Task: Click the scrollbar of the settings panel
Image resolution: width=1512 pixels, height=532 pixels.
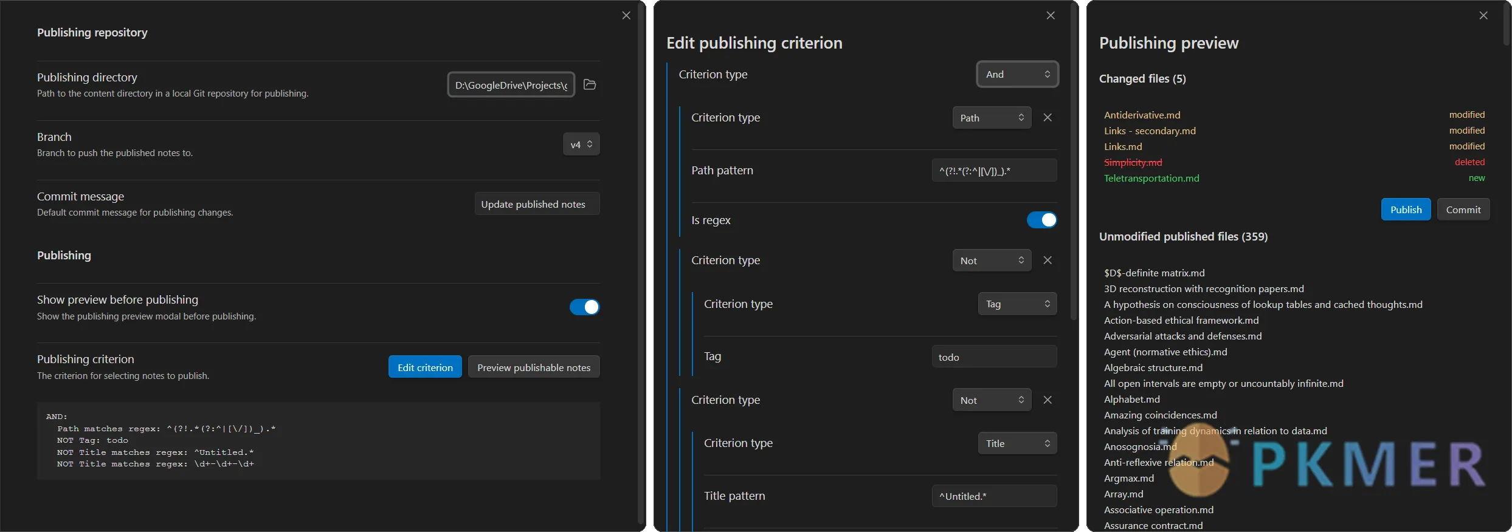Action: 641,265
